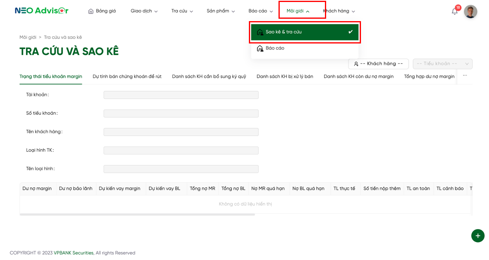489x260 pixels.
Task: Click the horizontal table scrollbar
Action: (137, 215)
